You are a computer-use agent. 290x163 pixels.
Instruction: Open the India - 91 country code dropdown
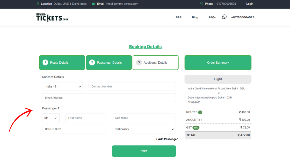(x=62, y=87)
